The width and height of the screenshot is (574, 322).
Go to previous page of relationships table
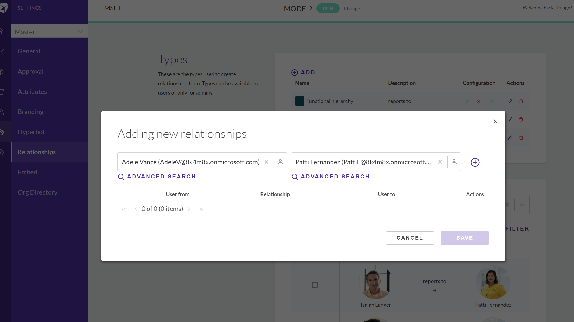[x=135, y=209]
